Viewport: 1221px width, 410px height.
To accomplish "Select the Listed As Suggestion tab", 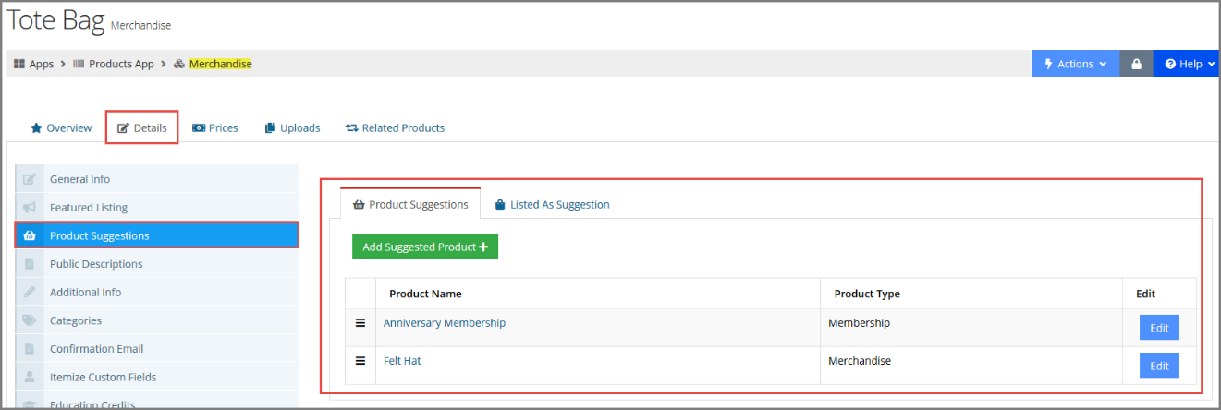I will coord(552,204).
